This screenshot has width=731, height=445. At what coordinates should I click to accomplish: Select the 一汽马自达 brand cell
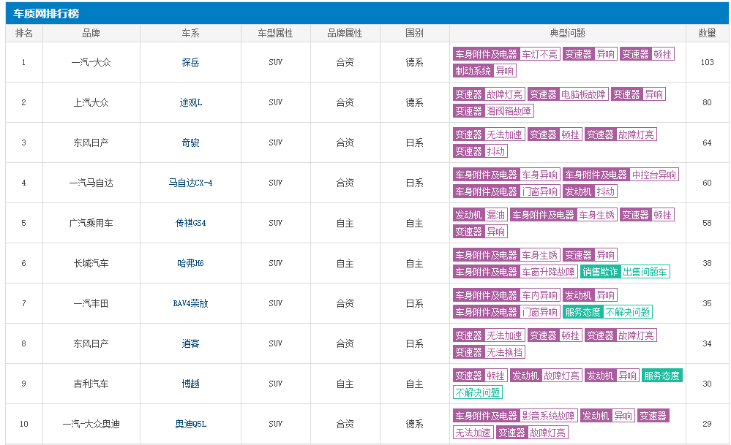[91, 183]
